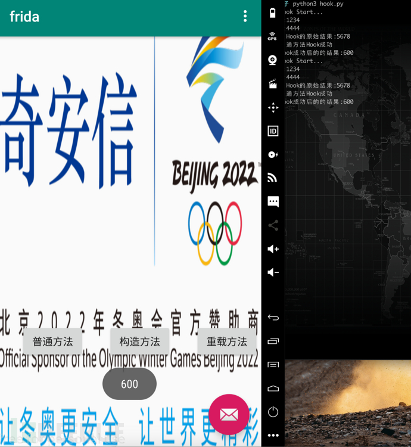Open the more options ellipsis at sidebar bottom
Image resolution: width=411 pixels, height=447 pixels.
273,435
